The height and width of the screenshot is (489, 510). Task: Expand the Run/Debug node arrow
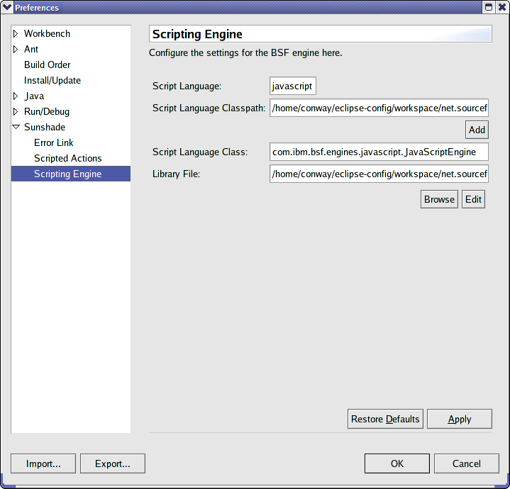click(16, 112)
